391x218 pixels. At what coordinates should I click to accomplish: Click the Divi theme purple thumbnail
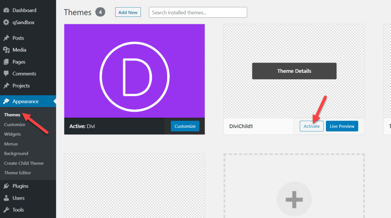pyautogui.click(x=134, y=71)
